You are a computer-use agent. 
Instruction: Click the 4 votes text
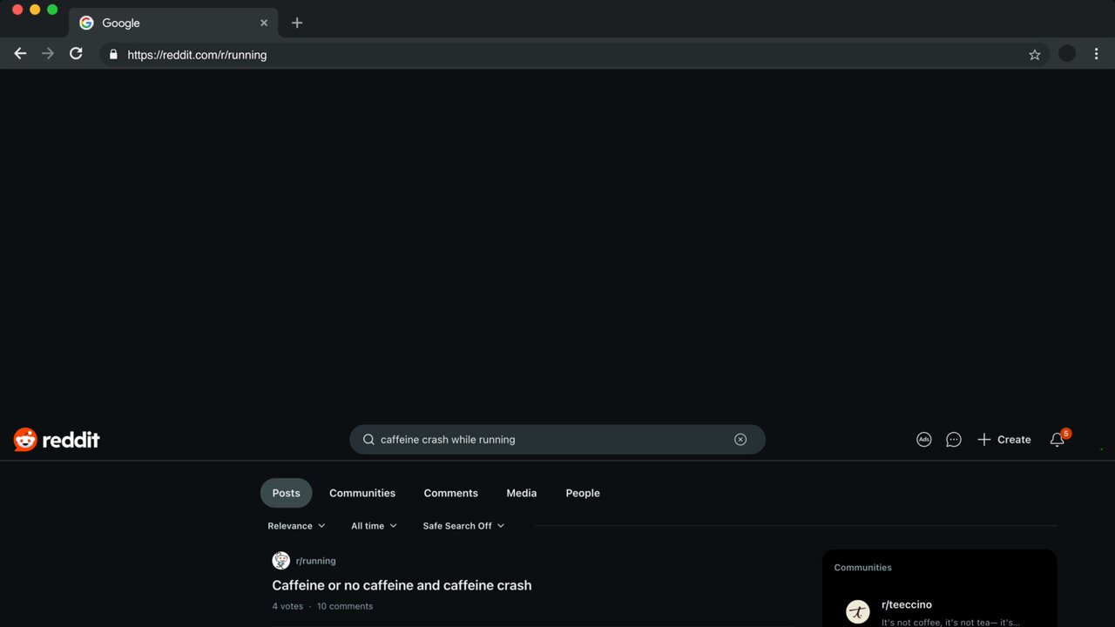pyautogui.click(x=287, y=606)
